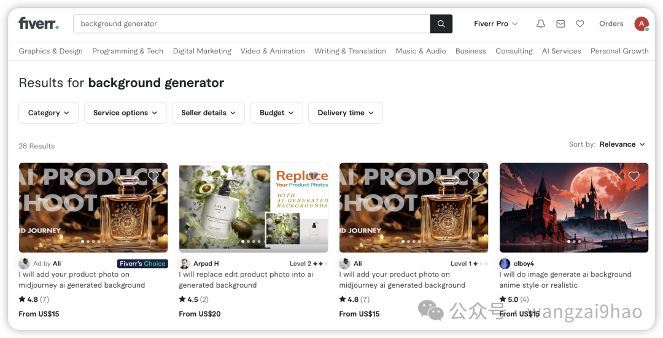
Task: Expand the Category filter dropdown
Action: (x=48, y=113)
